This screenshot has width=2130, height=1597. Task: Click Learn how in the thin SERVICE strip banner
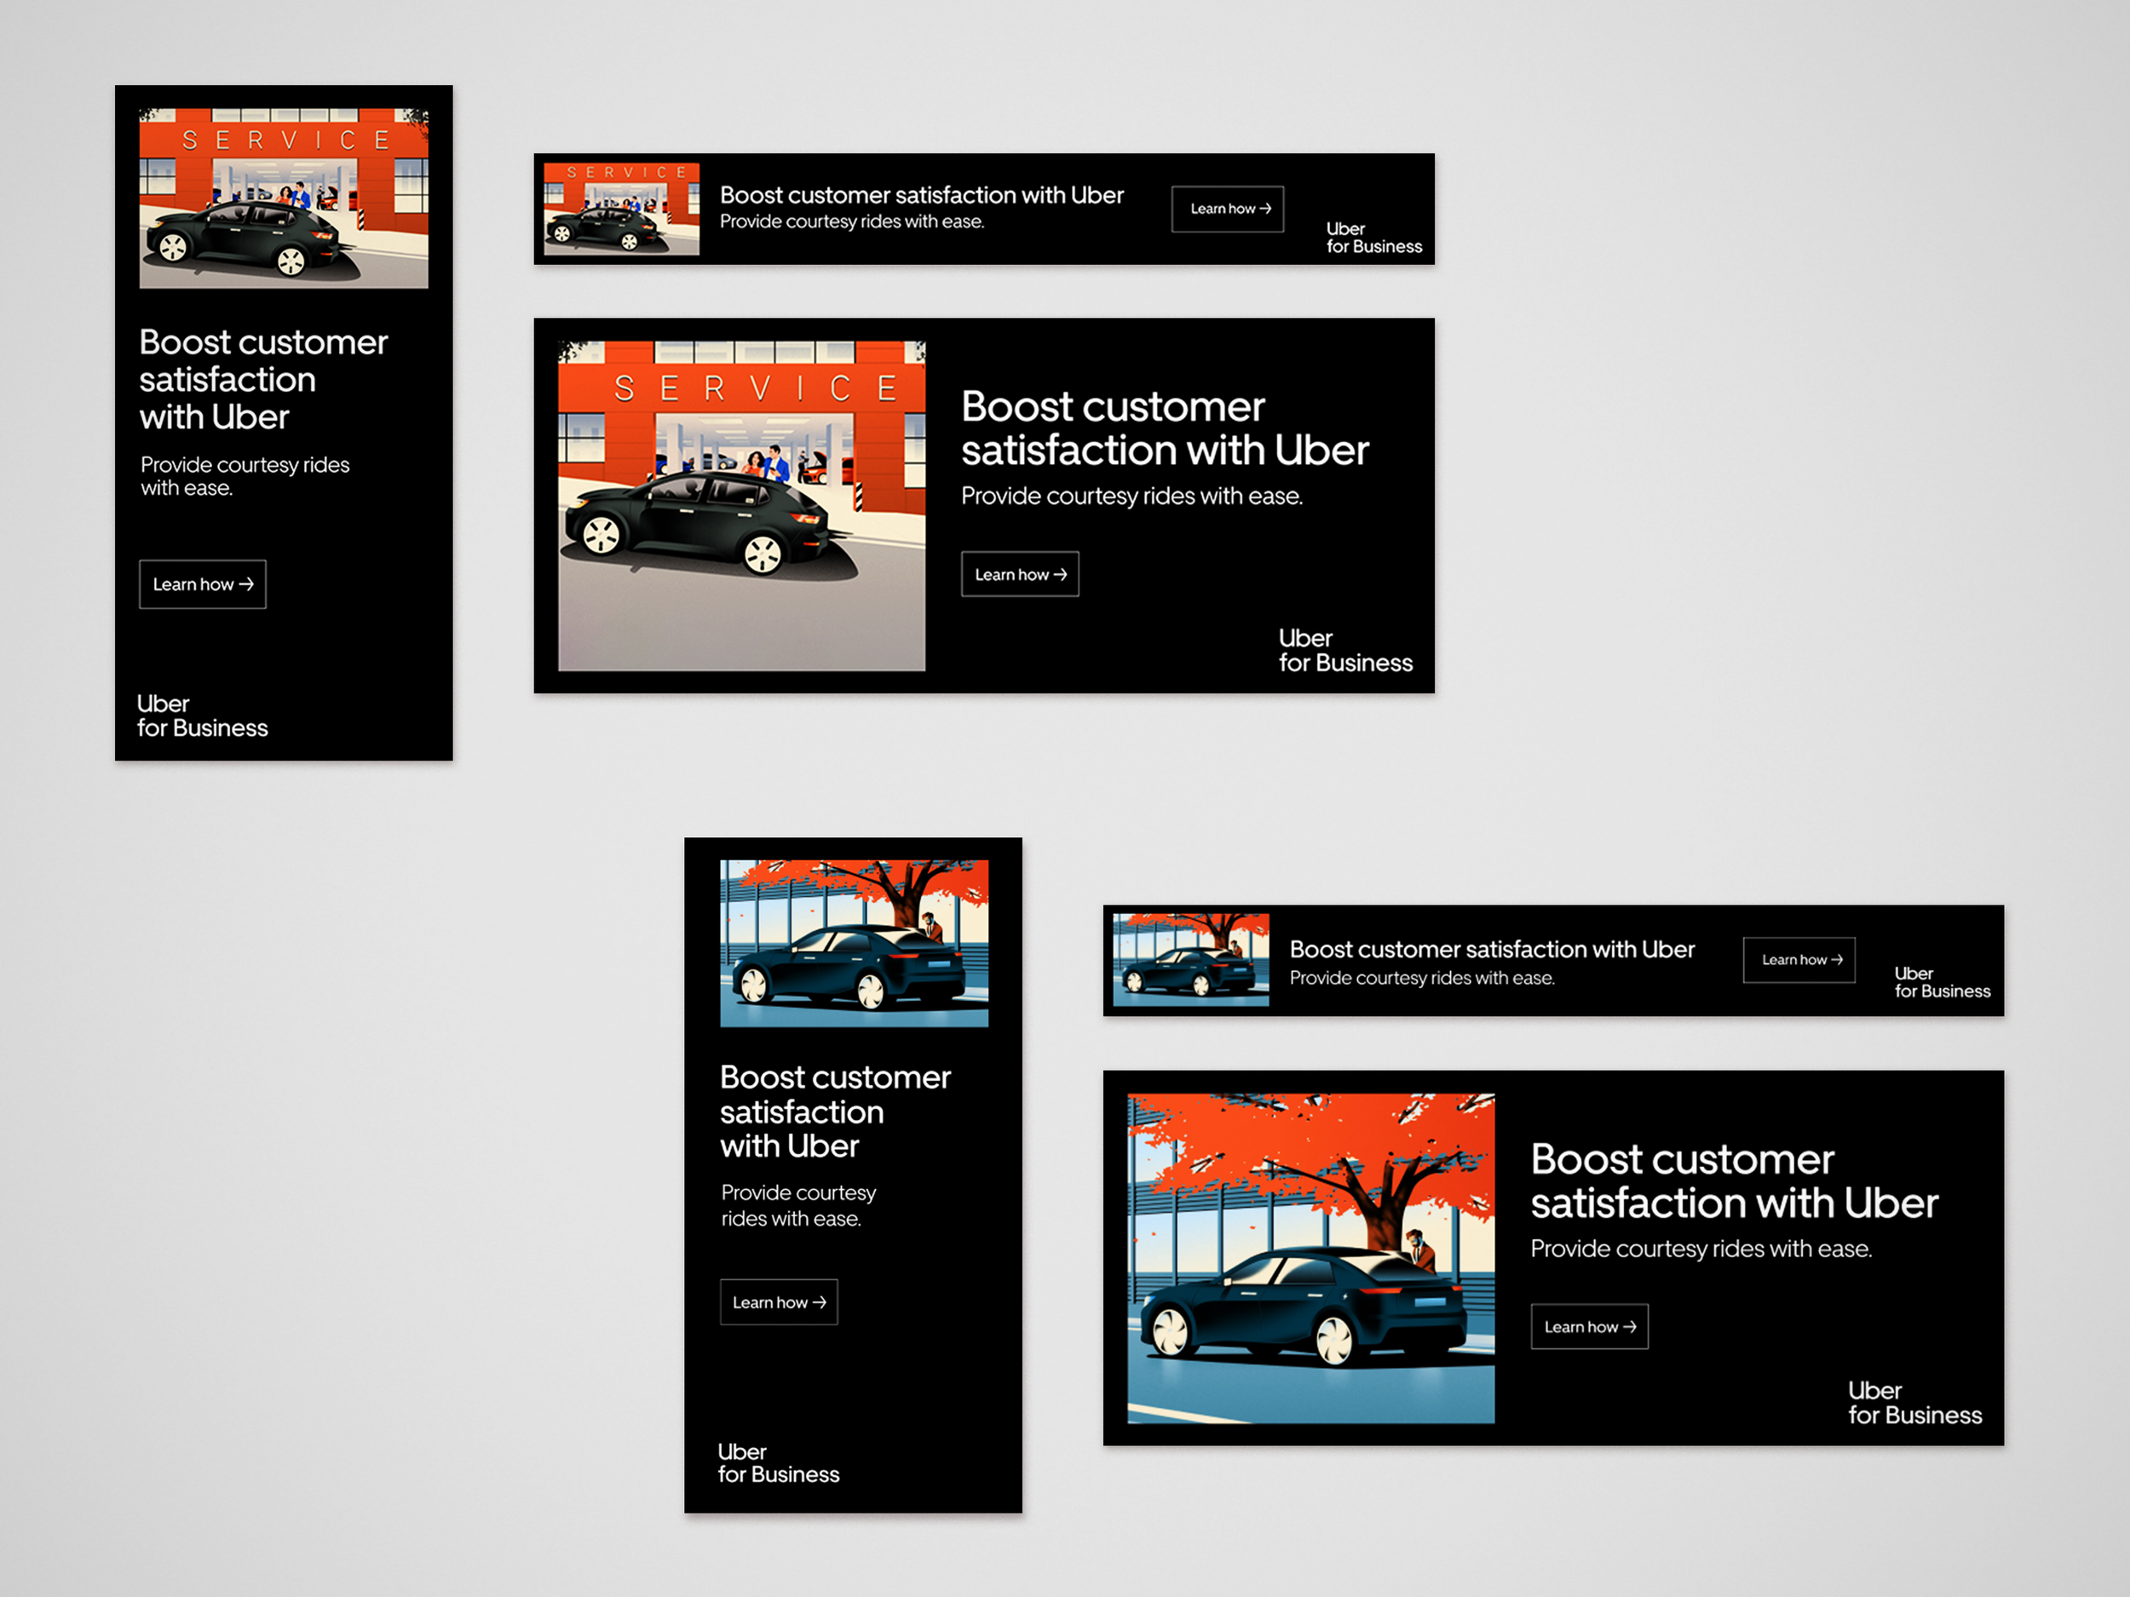coord(1227,209)
